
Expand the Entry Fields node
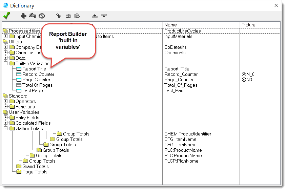(6, 118)
